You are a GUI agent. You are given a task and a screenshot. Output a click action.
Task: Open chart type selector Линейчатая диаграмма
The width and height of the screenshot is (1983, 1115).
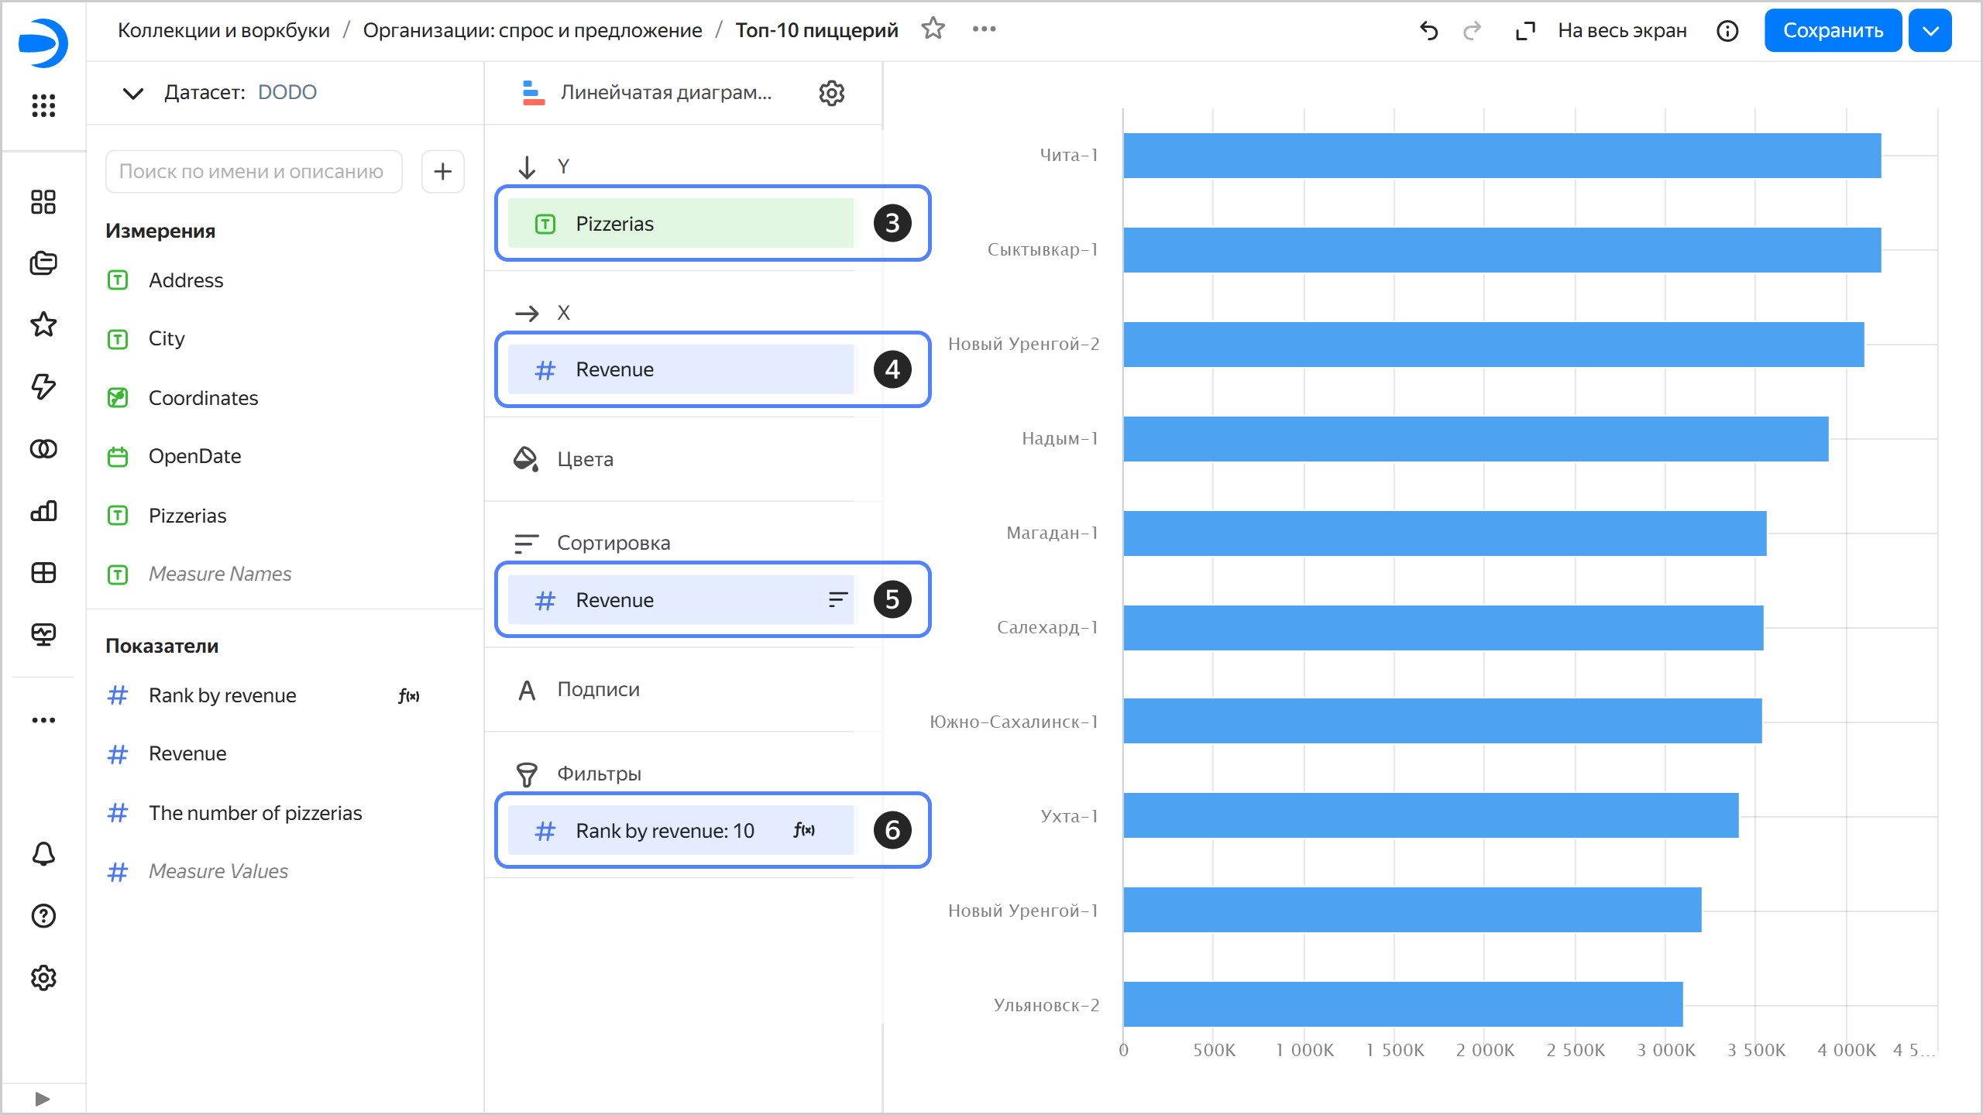coord(665,93)
